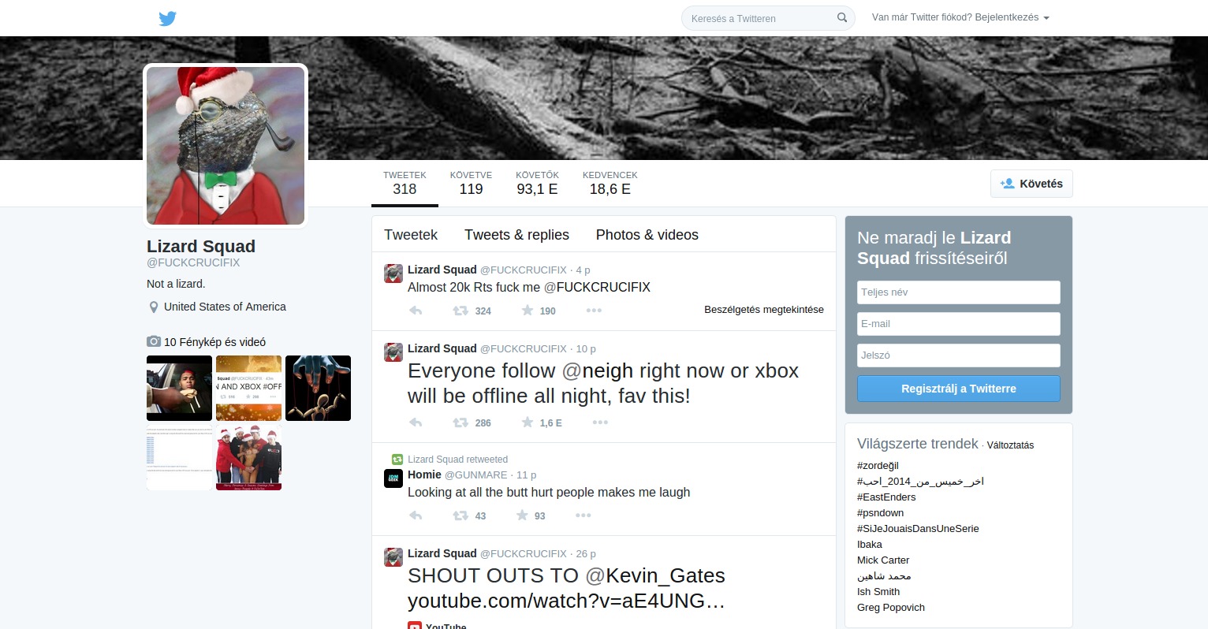Screen dimensions: 1208x629
Task: Click the camera icon beside '10 Fénykép és videó'
Action: tap(153, 341)
